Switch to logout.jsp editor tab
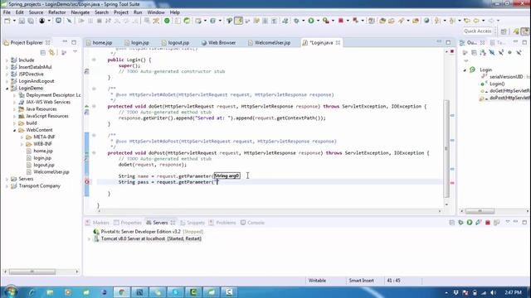Screen dimensions: 531x298 pyautogui.click(x=175, y=42)
